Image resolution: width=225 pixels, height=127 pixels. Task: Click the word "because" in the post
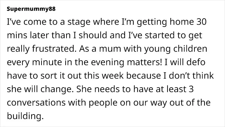coord(143,75)
